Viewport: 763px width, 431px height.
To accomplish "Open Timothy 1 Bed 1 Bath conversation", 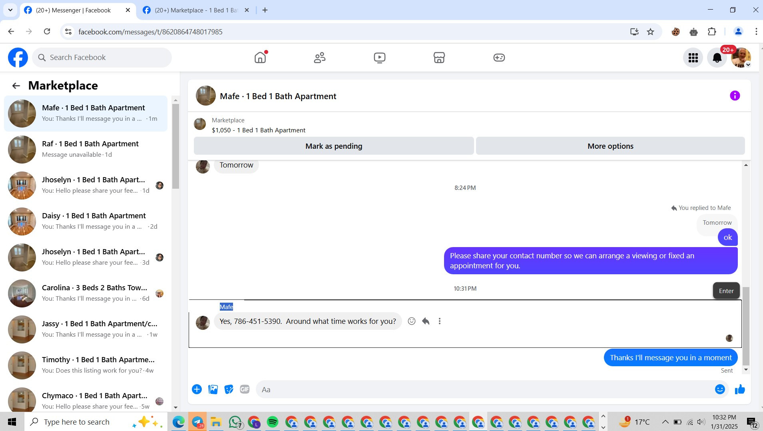I will pyautogui.click(x=86, y=365).
